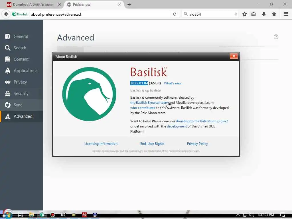This screenshot has width=292, height=219.
Task: Close the Preferences tab
Action: point(119,5)
